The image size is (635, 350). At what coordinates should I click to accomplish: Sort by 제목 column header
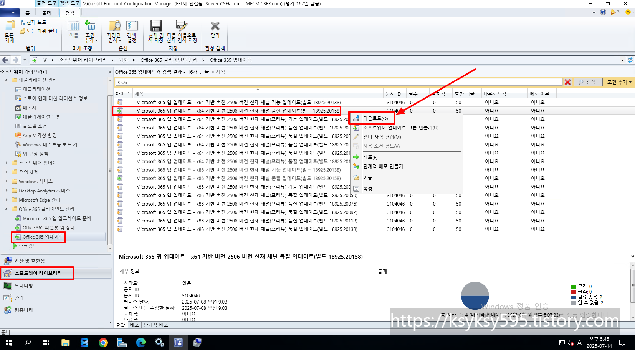[258, 94]
